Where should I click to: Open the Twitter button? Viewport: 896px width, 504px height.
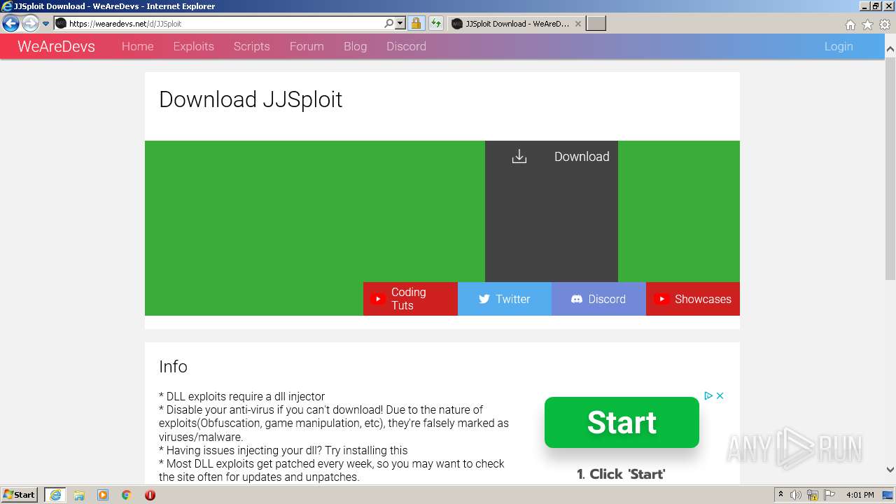pyautogui.click(x=505, y=299)
